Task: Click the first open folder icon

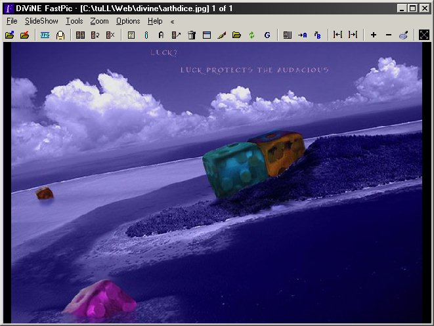Action: tap(10, 35)
